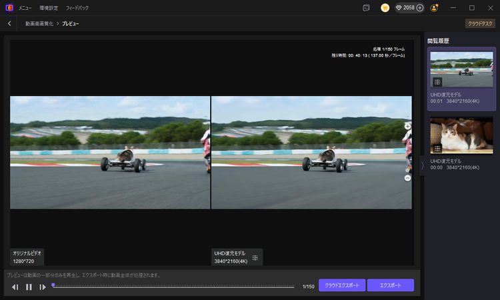Screen dimensions: 500x300
Task: Step to previous frame
Action: tap(15, 287)
